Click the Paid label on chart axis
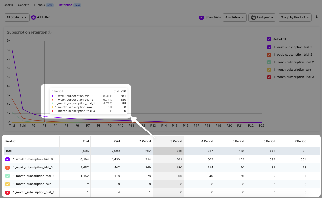The height and width of the screenshot is (198, 322). (x=23, y=126)
